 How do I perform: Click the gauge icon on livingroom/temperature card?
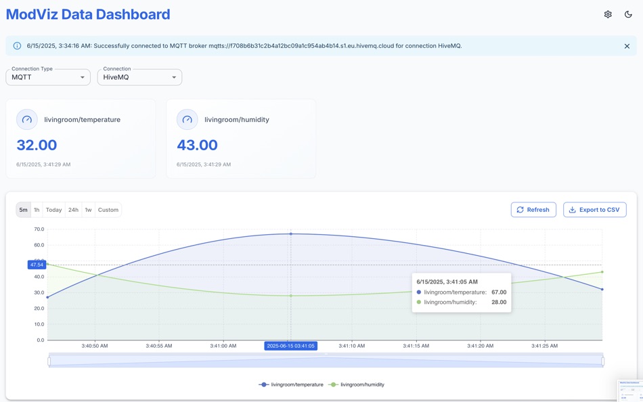(26, 120)
